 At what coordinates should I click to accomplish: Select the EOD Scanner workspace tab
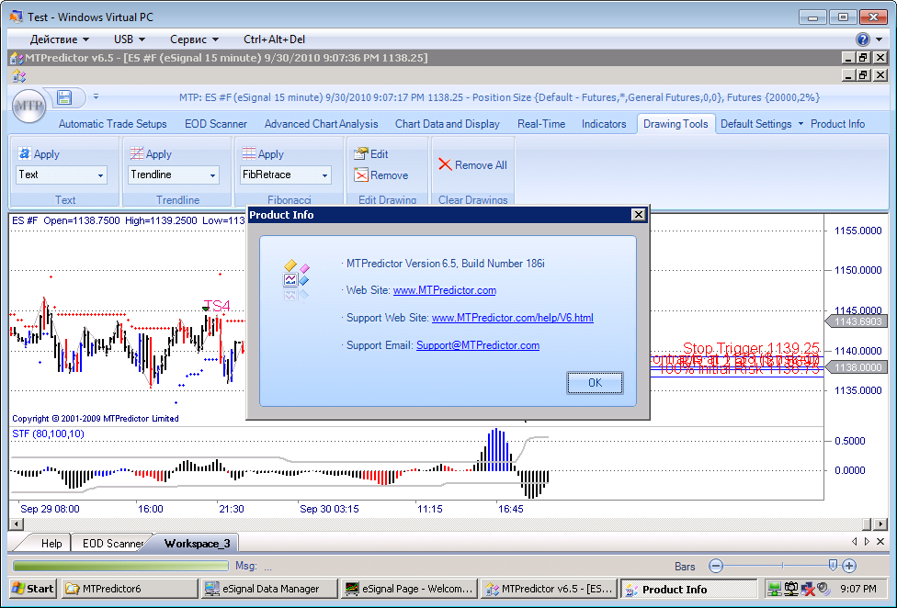(112, 544)
